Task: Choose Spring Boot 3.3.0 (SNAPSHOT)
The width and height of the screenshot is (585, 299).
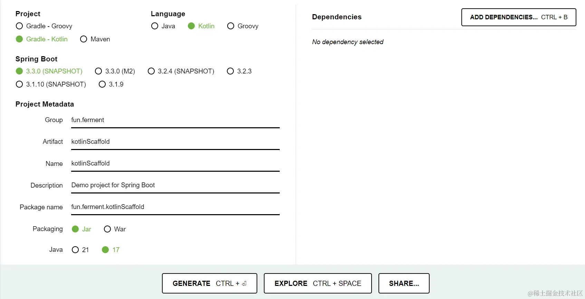Action: click(49, 71)
